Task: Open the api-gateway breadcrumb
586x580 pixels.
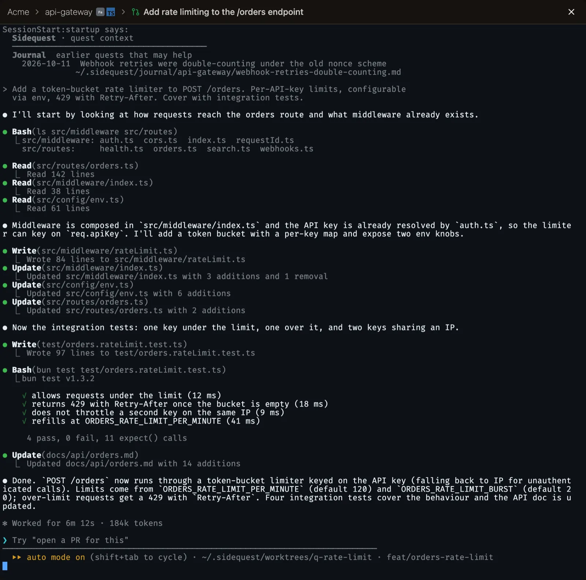Action: (68, 12)
